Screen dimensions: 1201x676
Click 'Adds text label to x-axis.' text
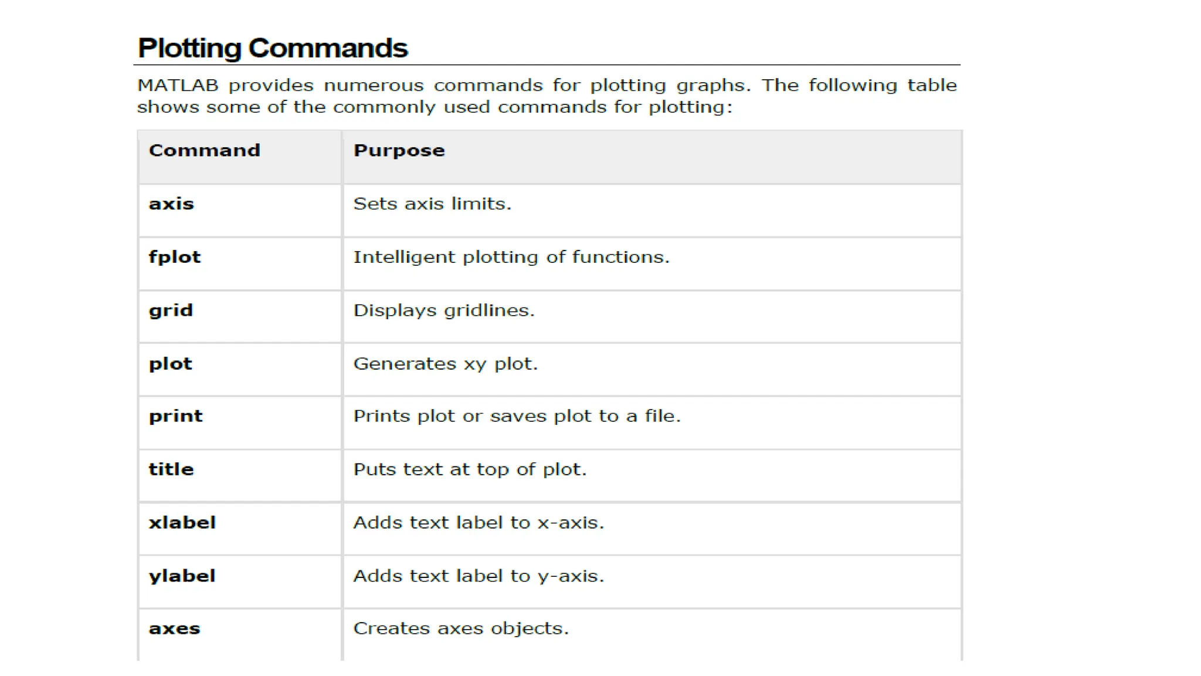click(x=479, y=522)
